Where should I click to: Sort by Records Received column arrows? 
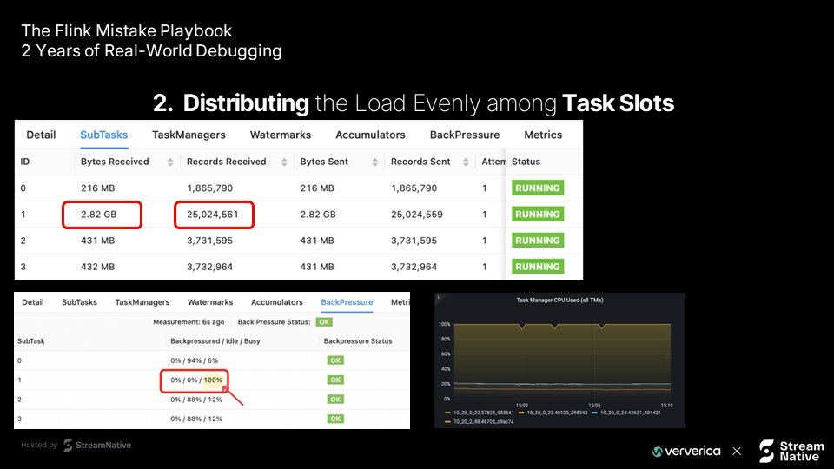[x=284, y=162]
